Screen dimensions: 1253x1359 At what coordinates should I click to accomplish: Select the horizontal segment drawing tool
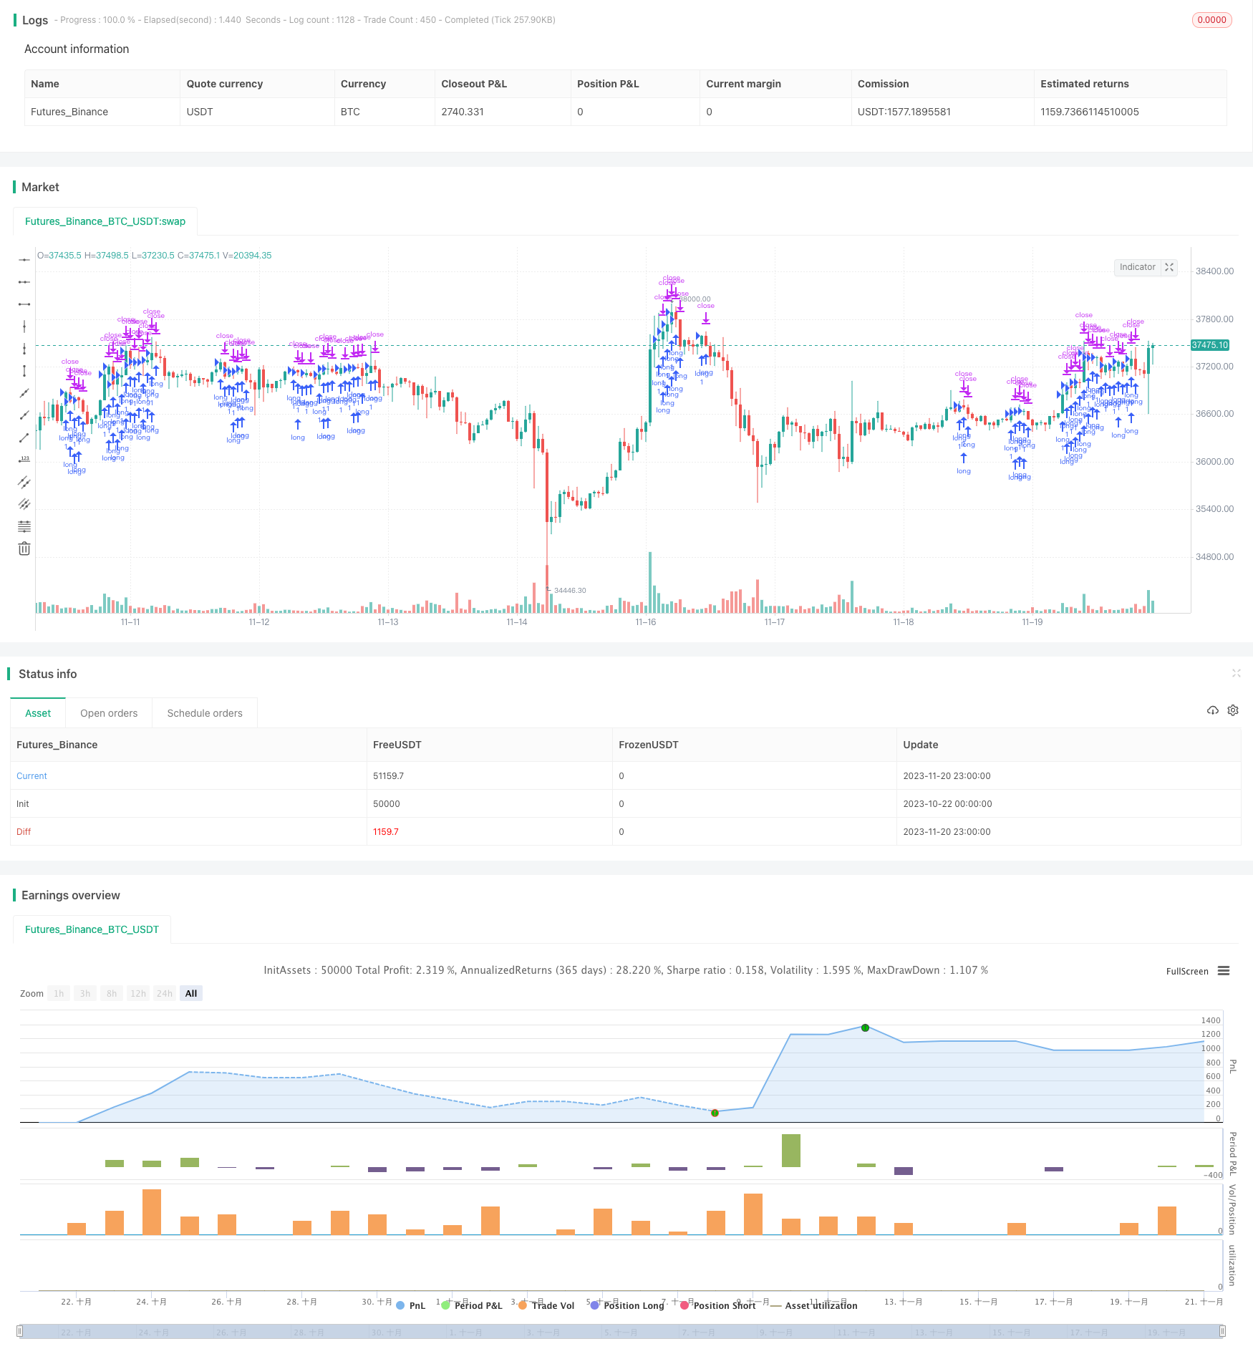[x=24, y=304]
